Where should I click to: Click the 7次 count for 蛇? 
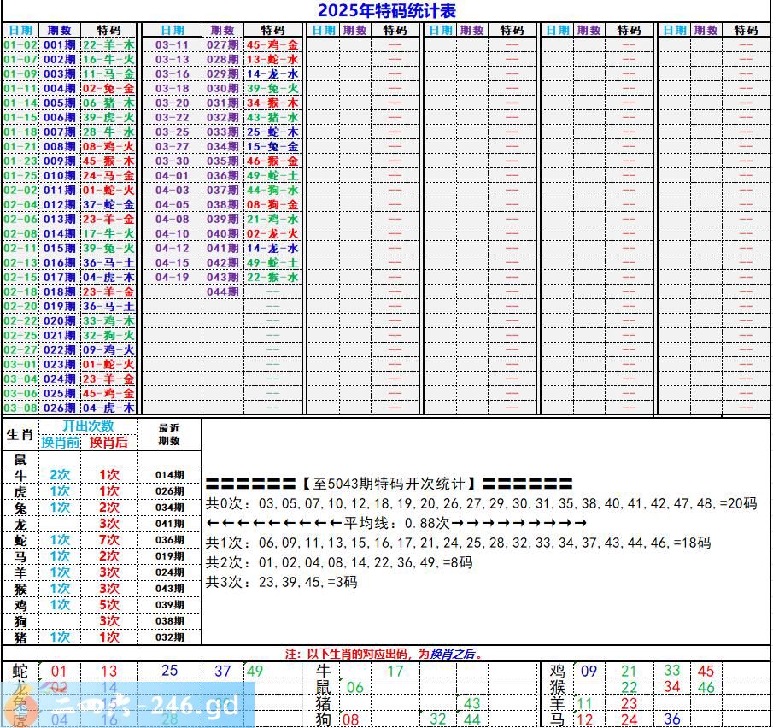tap(108, 540)
